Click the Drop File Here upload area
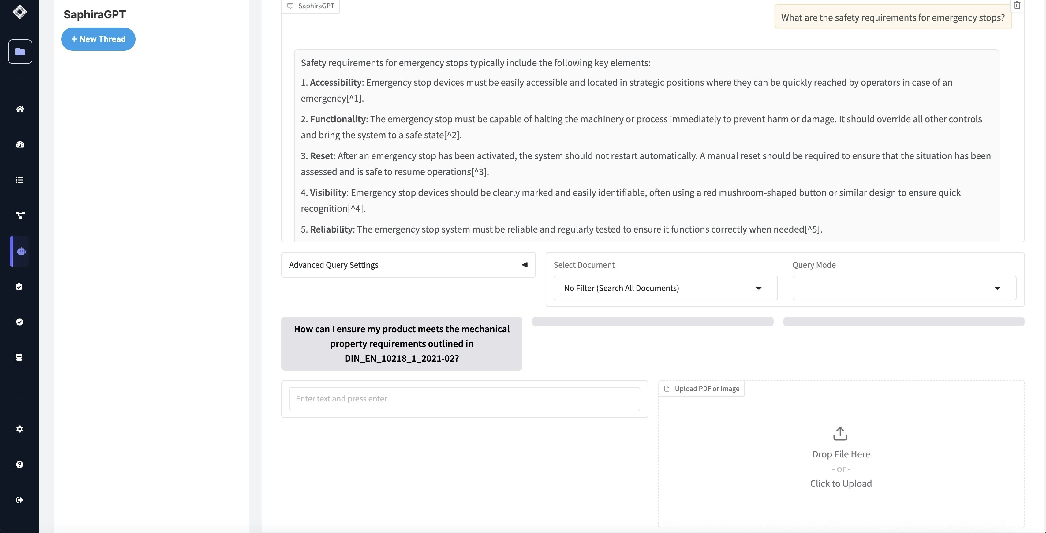The image size is (1046, 533). (841, 457)
